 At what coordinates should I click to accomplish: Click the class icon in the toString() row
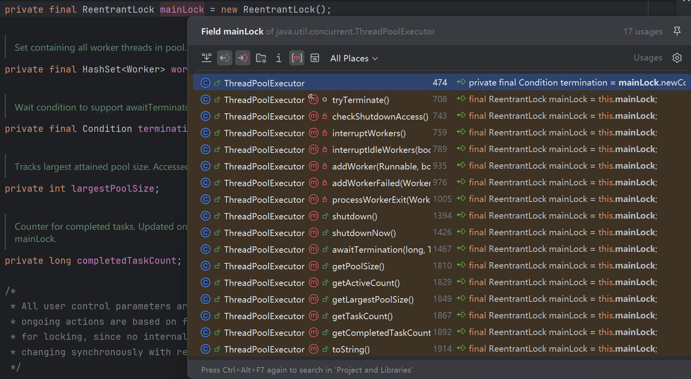205,349
